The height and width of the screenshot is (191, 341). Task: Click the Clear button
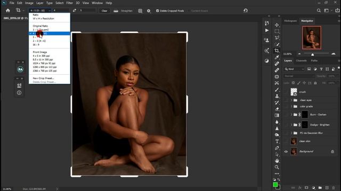point(104,11)
